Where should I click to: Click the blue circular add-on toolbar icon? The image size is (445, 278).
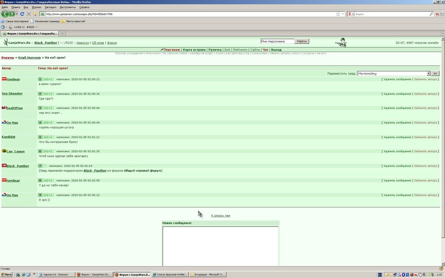click(x=2, y=27)
